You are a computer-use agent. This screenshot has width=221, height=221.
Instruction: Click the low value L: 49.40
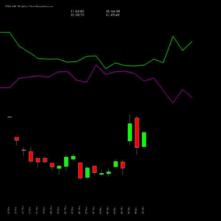click(x=113, y=15)
